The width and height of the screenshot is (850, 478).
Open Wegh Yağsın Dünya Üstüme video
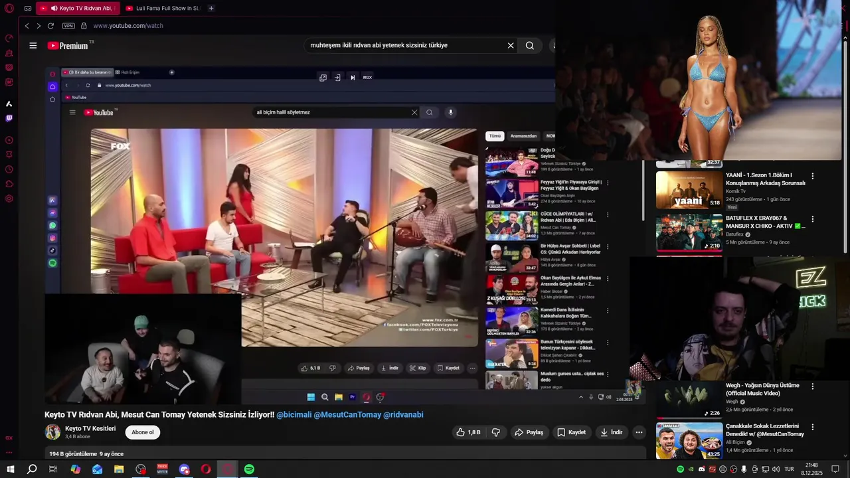[x=762, y=389]
